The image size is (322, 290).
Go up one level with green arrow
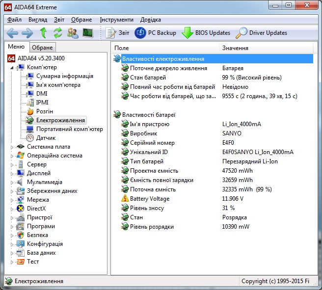43,33
